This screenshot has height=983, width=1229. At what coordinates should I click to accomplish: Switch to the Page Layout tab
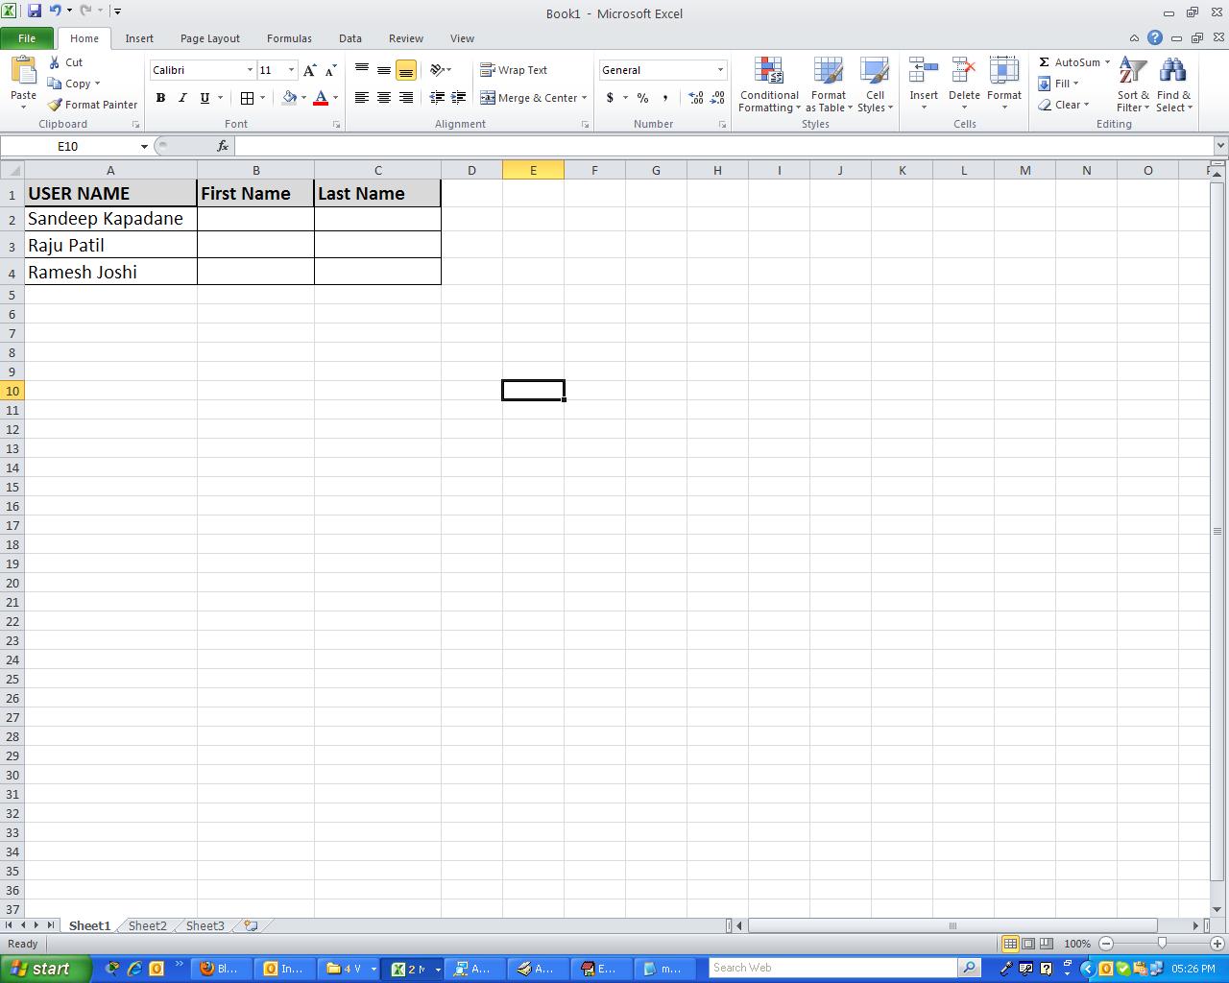point(210,38)
